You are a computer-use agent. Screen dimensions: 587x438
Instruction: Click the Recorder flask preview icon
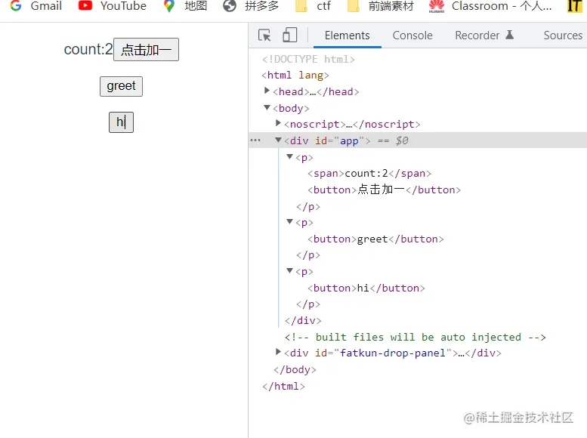click(x=509, y=35)
